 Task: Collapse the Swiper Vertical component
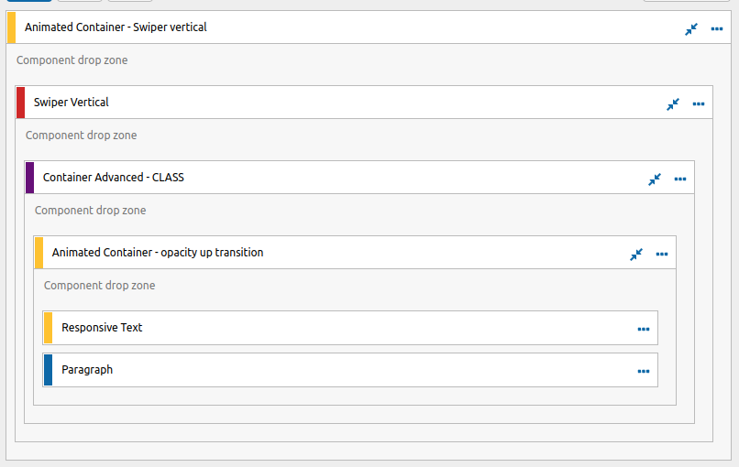(x=673, y=104)
